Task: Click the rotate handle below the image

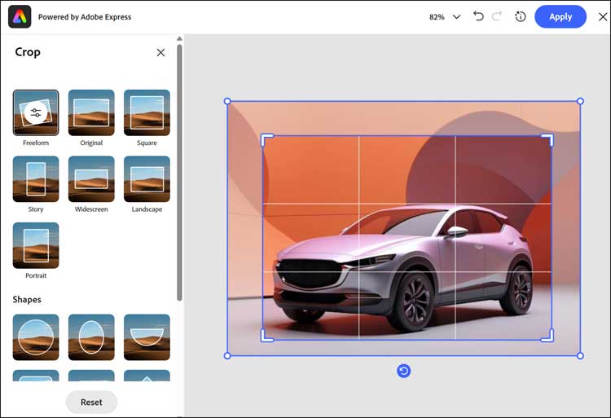Action: [404, 371]
